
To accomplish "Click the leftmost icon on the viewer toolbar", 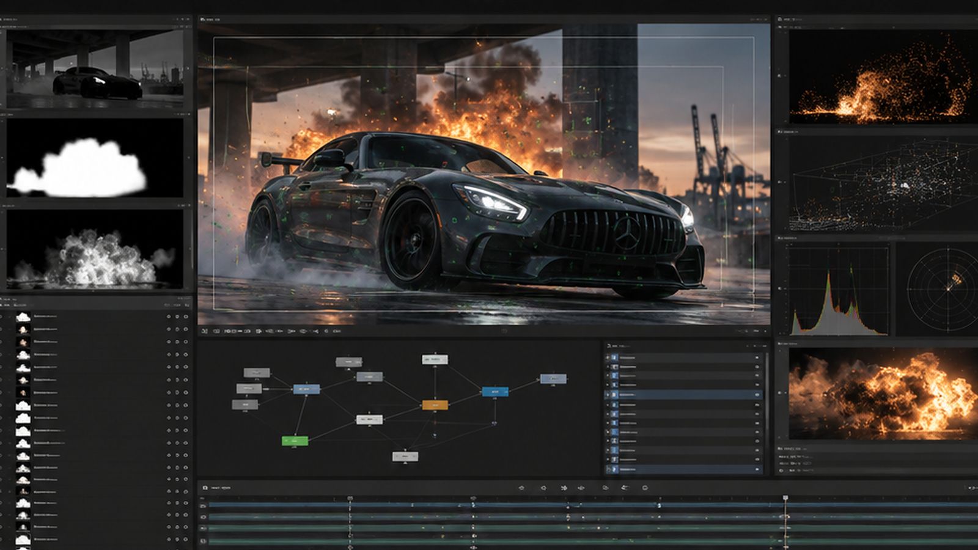I will point(204,331).
